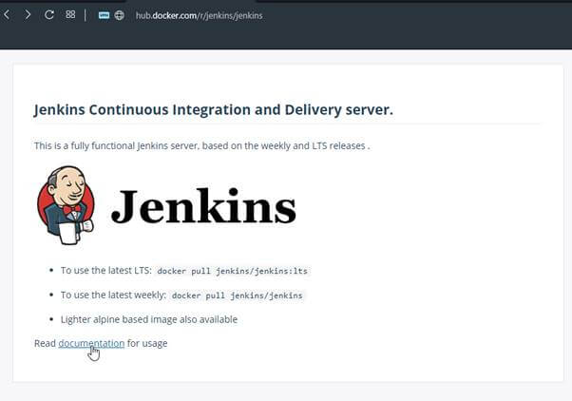The width and height of the screenshot is (572, 401).
Task: Click the globe site-info icon
Action: click(120, 15)
